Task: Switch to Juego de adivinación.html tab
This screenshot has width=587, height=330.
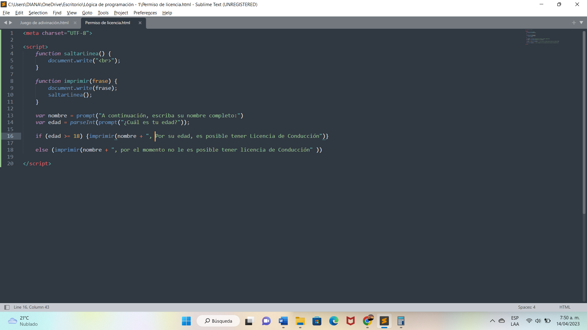Action: pyautogui.click(x=44, y=23)
